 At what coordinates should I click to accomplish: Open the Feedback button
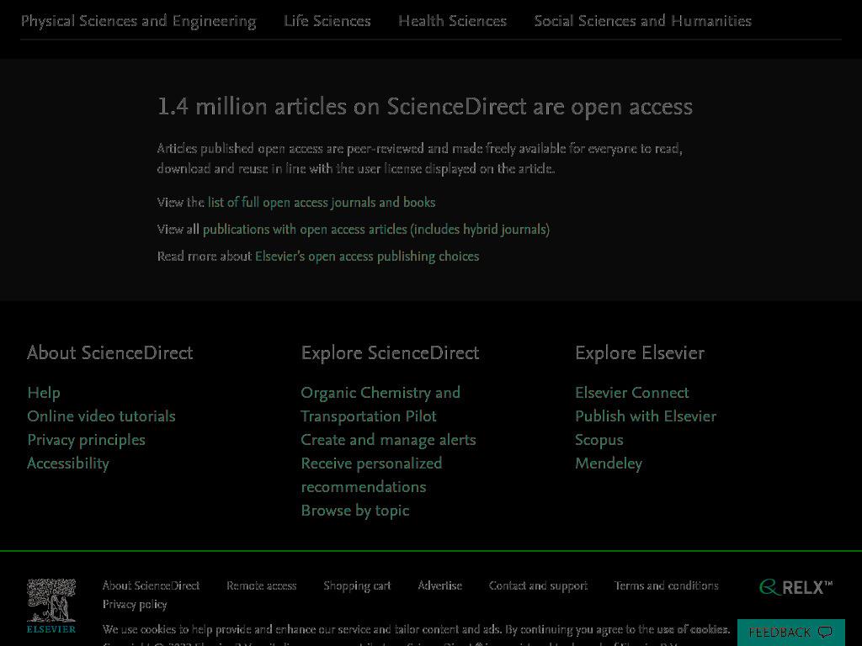coord(790,633)
